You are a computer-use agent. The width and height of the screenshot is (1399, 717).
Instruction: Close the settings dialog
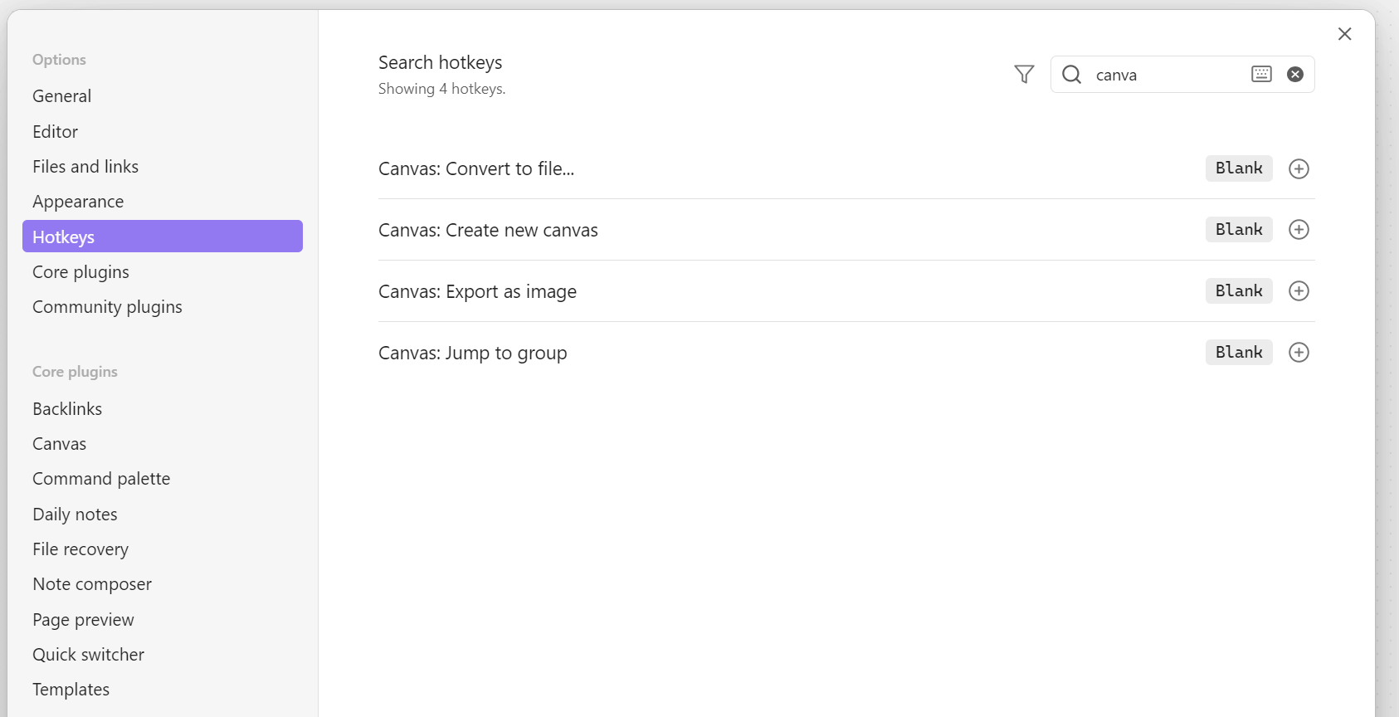tap(1344, 34)
